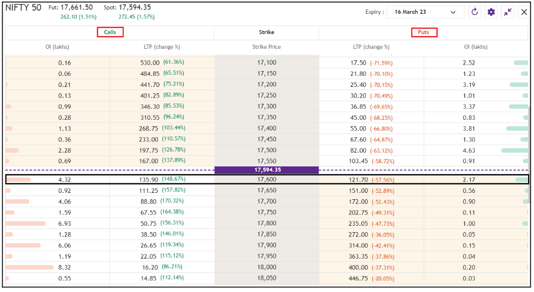The height and width of the screenshot is (292, 534).
Task: Click the chevron arrow in the expiry selector
Action: pos(453,12)
